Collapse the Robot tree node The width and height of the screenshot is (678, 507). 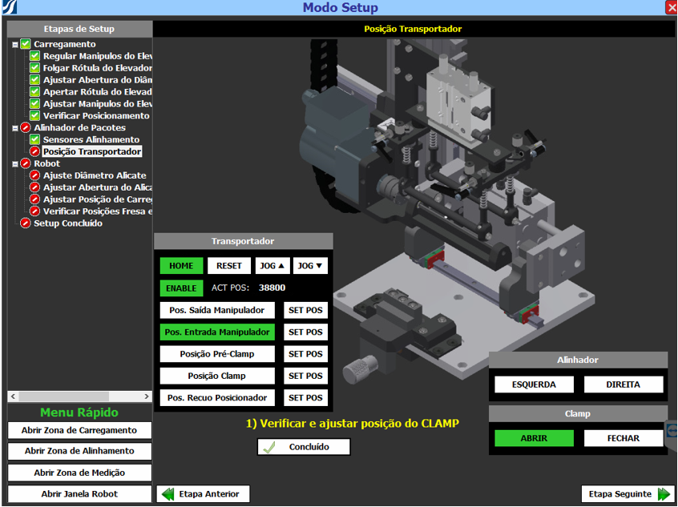click(x=15, y=164)
